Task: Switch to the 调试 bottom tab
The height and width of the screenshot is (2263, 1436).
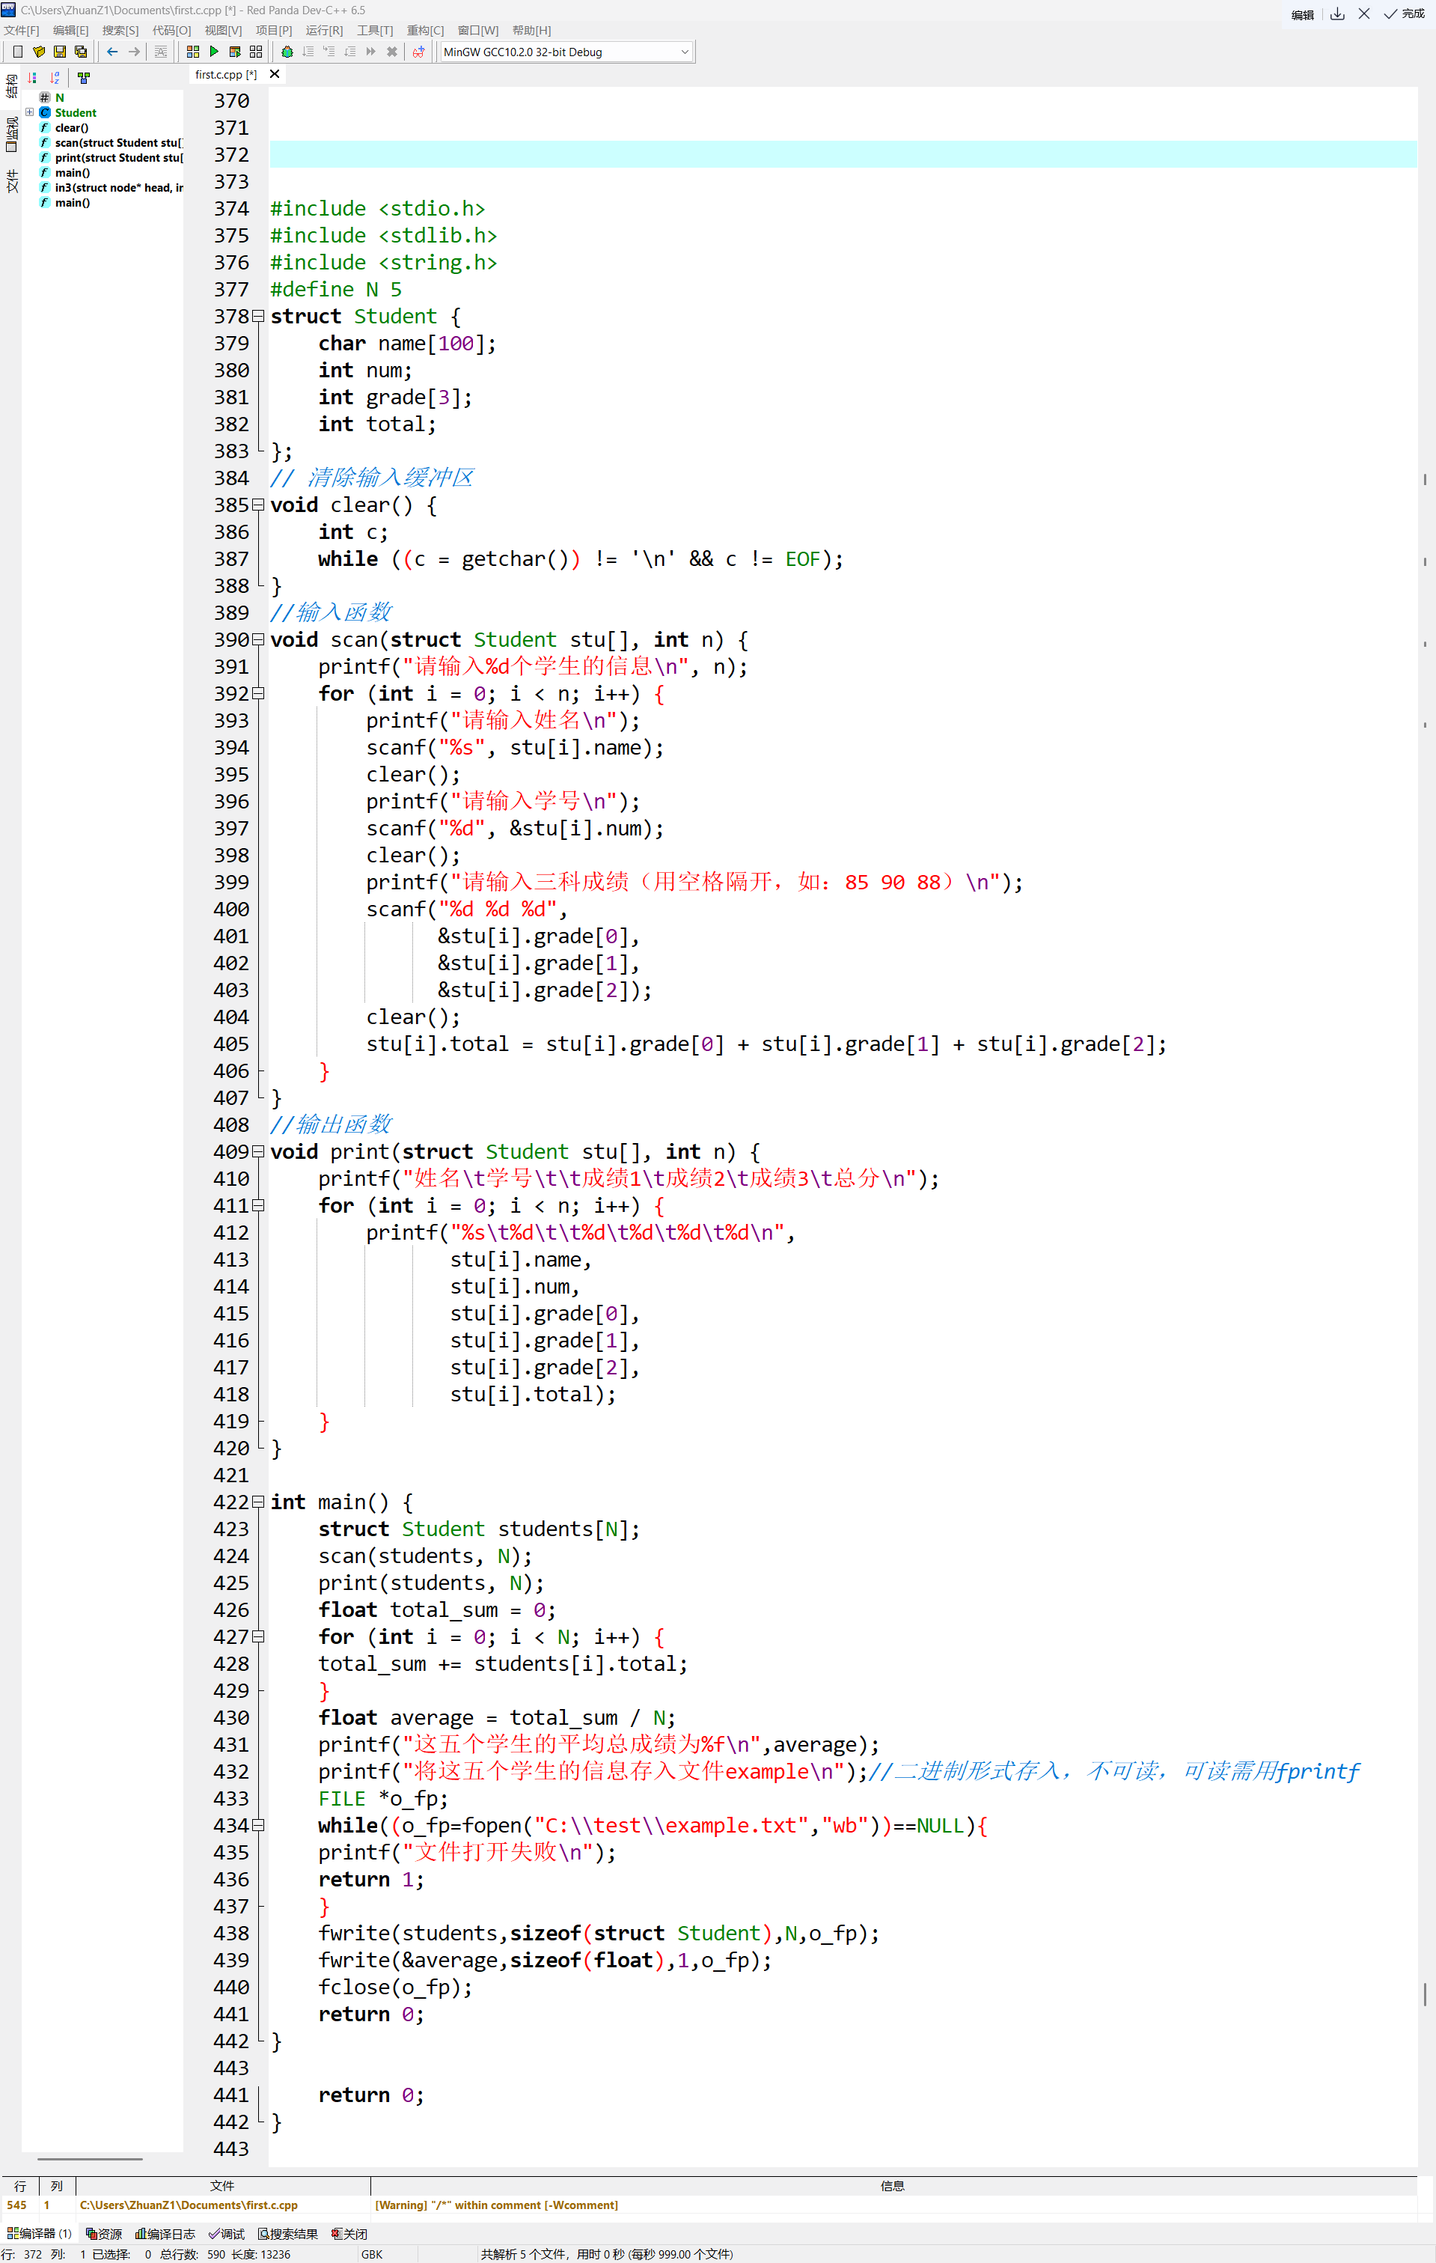Action: 226,2234
